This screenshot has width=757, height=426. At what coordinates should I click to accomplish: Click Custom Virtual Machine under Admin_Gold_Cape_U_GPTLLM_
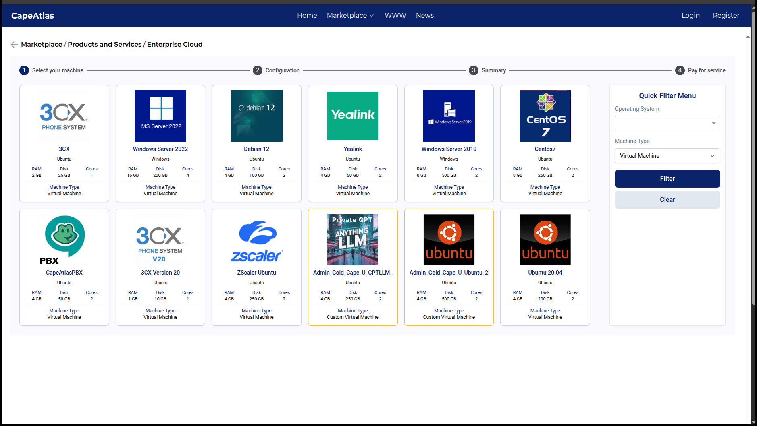[x=353, y=317]
